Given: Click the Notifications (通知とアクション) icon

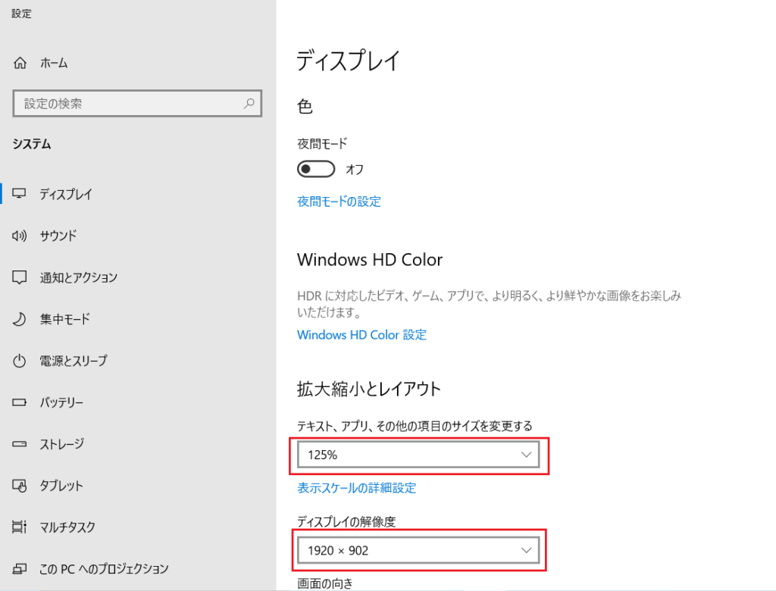Looking at the screenshot, I should pyautogui.click(x=20, y=277).
